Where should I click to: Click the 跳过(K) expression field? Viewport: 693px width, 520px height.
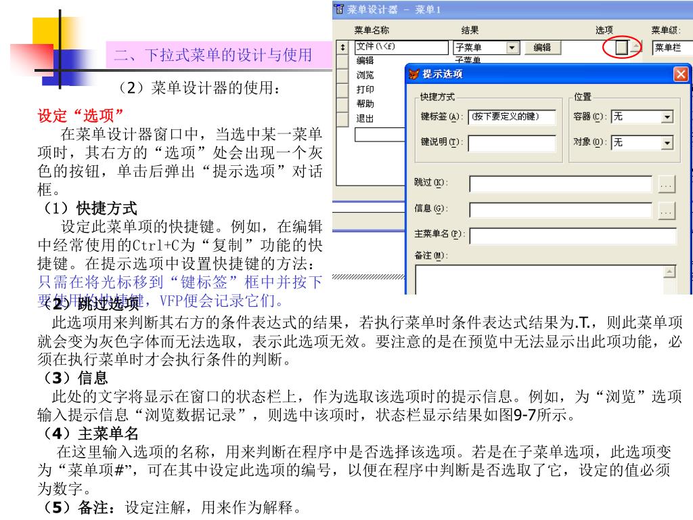(560, 184)
